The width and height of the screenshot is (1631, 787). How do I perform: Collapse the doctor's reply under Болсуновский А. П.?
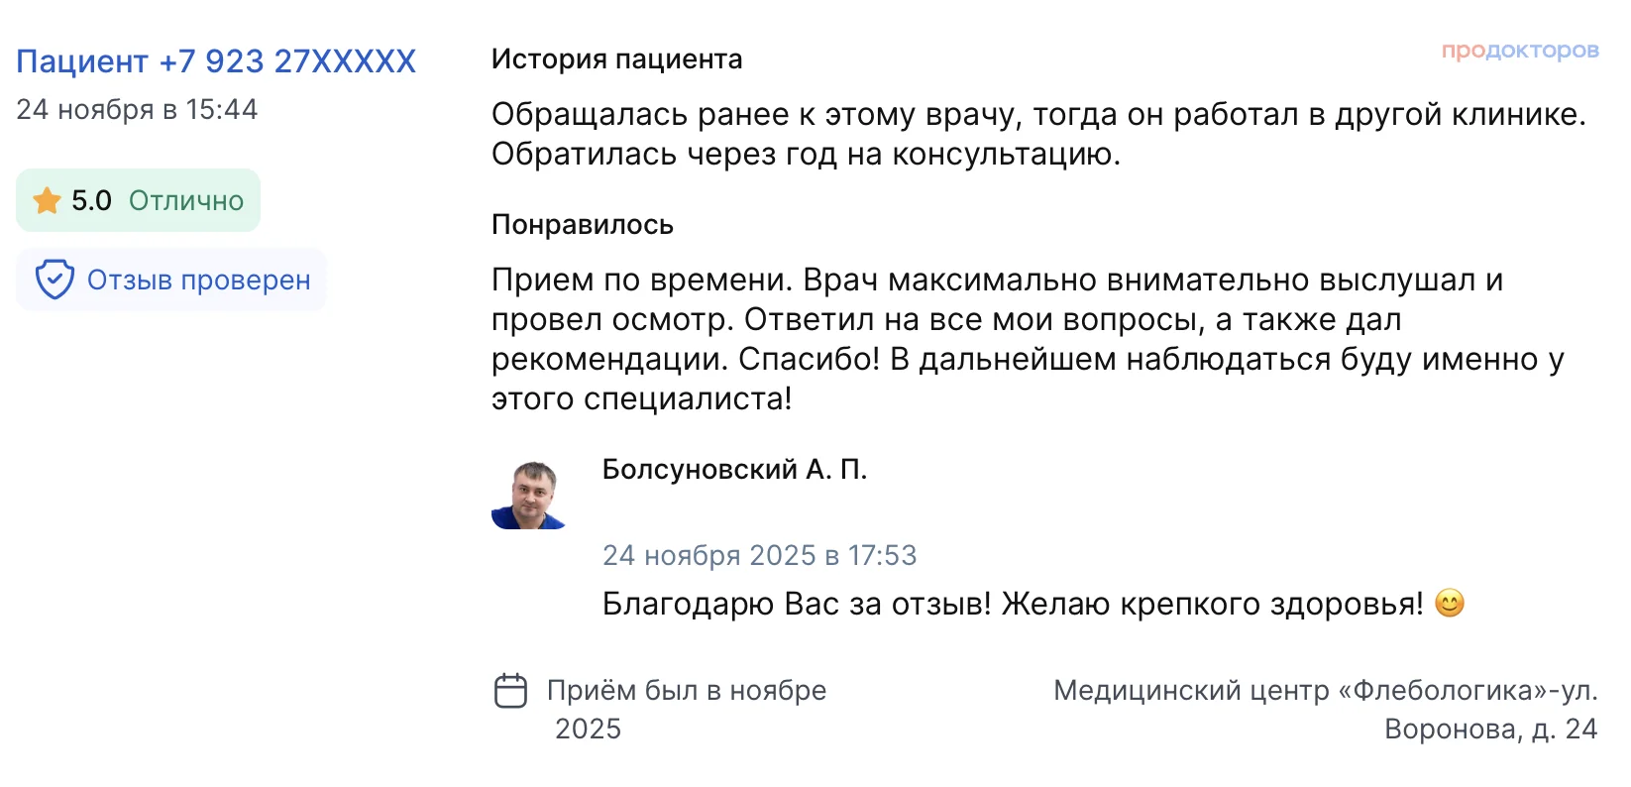[x=735, y=472]
